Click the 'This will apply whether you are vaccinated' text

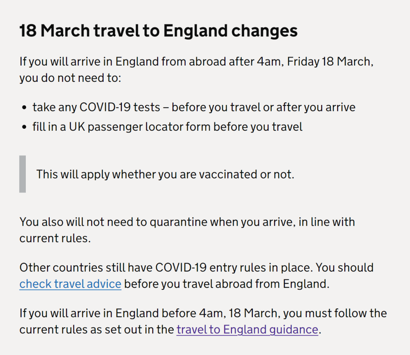(x=165, y=174)
